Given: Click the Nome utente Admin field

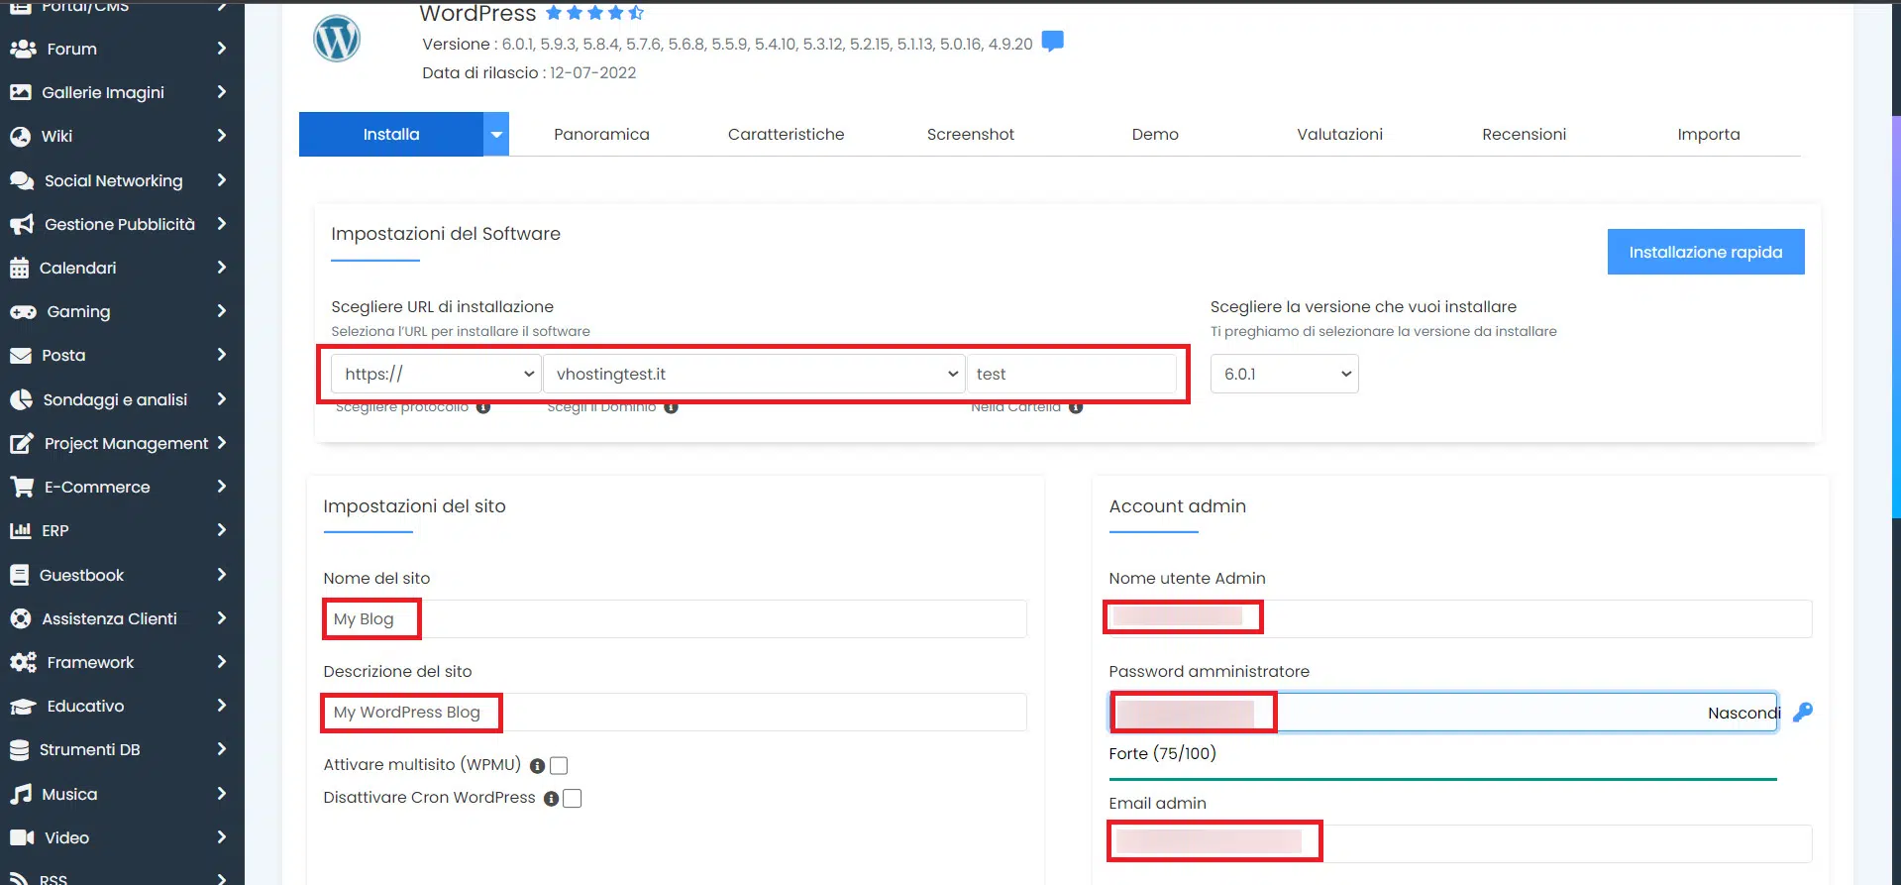Looking at the screenshot, I should pos(1460,618).
